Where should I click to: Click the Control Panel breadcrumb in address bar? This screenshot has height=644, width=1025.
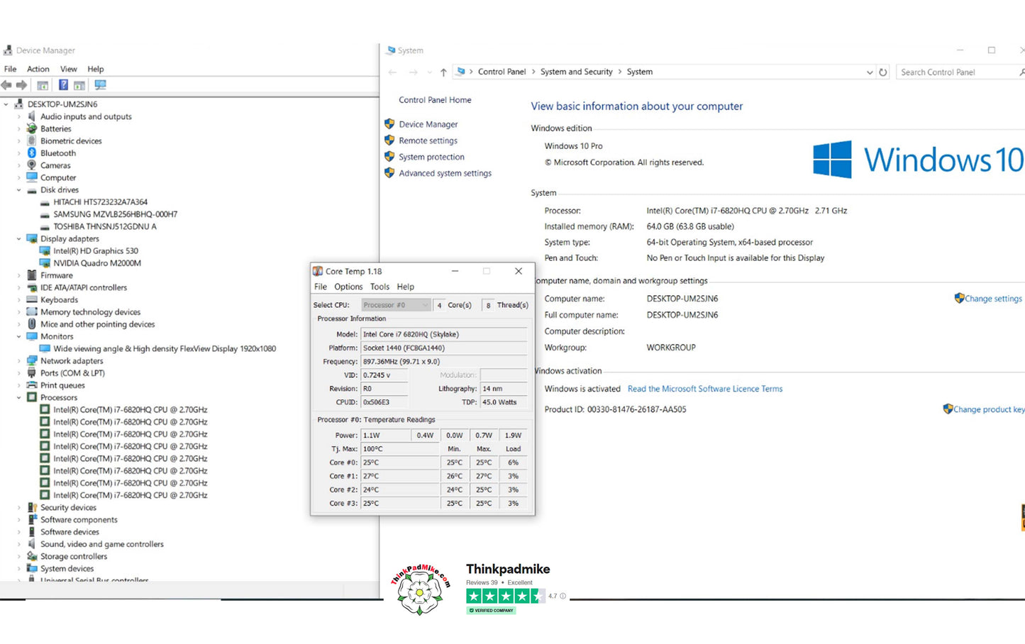(x=502, y=72)
